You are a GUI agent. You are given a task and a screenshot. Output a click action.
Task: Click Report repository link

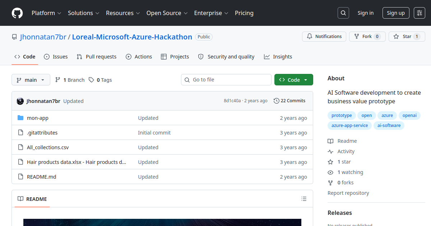click(x=348, y=193)
